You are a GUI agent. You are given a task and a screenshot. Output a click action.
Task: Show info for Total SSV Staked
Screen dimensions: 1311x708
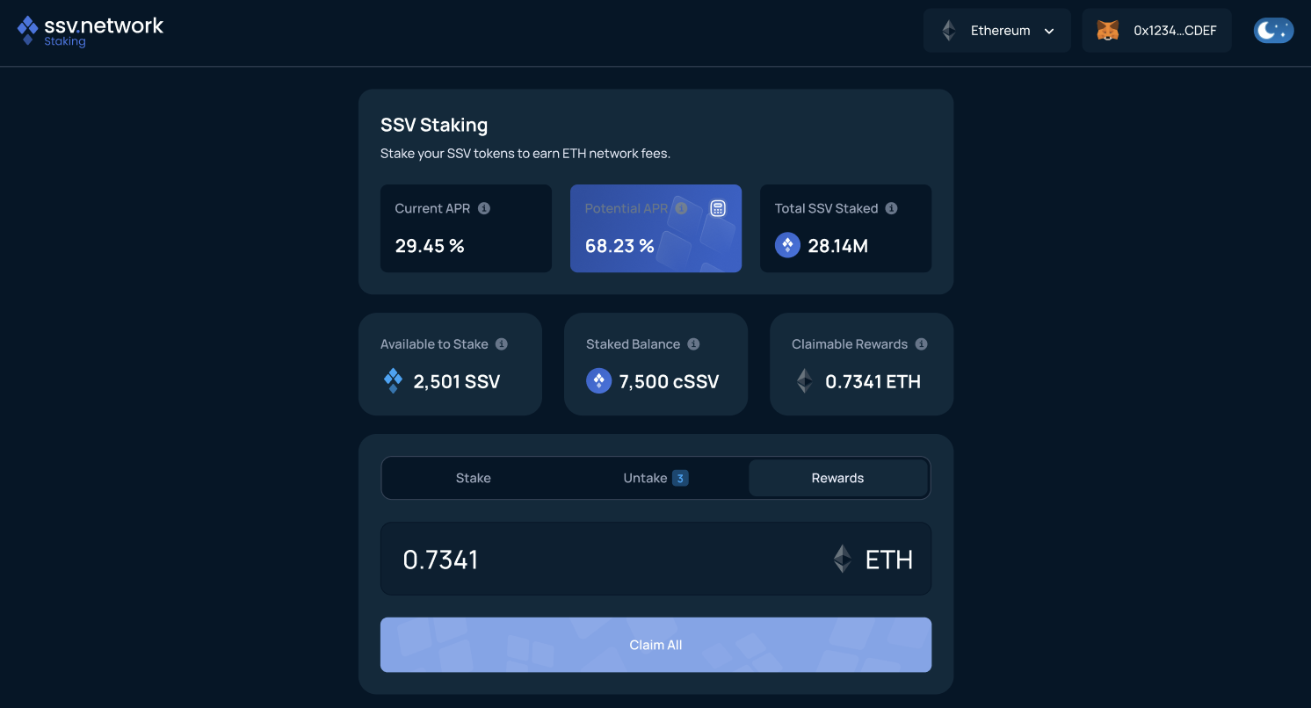[891, 208]
